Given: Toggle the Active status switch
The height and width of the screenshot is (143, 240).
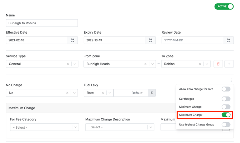Looking at the screenshot, I should tap(224, 6).
